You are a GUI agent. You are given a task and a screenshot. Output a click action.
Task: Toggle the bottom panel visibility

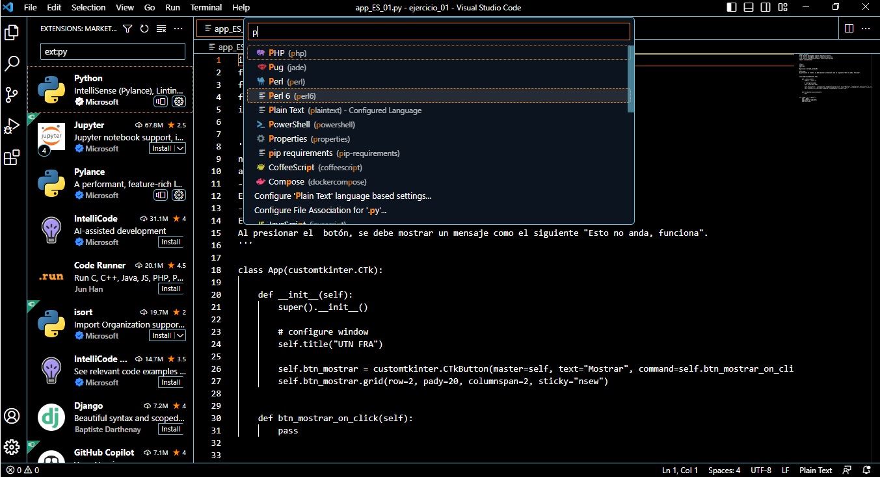click(x=749, y=7)
